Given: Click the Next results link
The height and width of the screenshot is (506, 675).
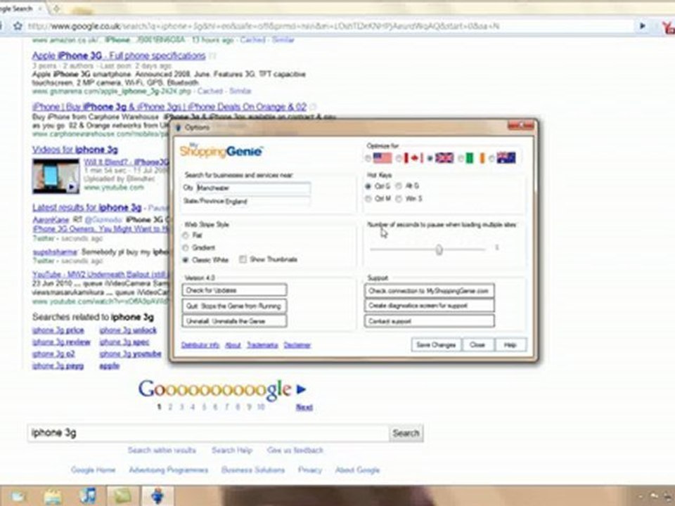Looking at the screenshot, I should coord(304,407).
